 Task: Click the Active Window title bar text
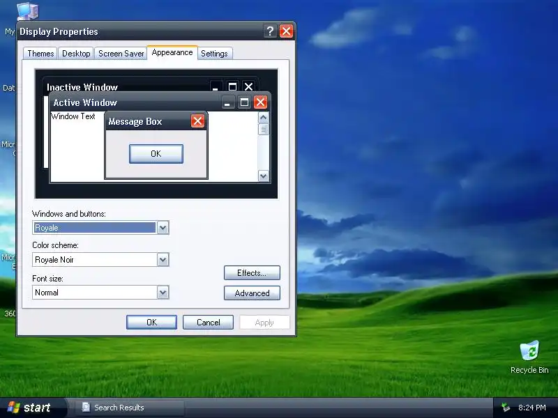click(85, 102)
